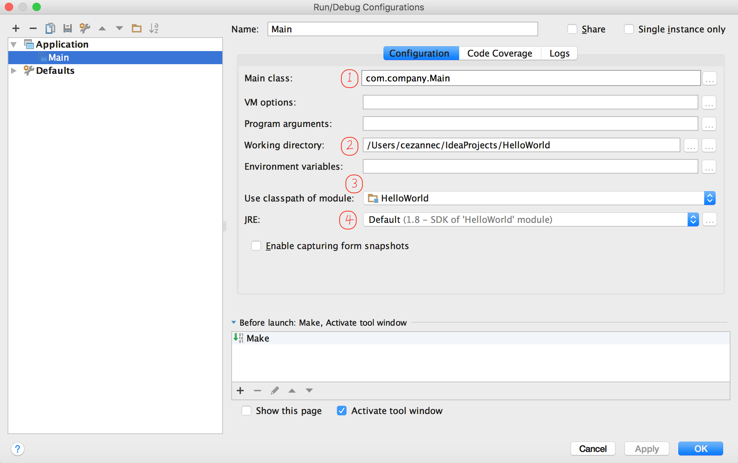Check the Share checkbox
The width and height of the screenshot is (738, 463).
click(572, 29)
